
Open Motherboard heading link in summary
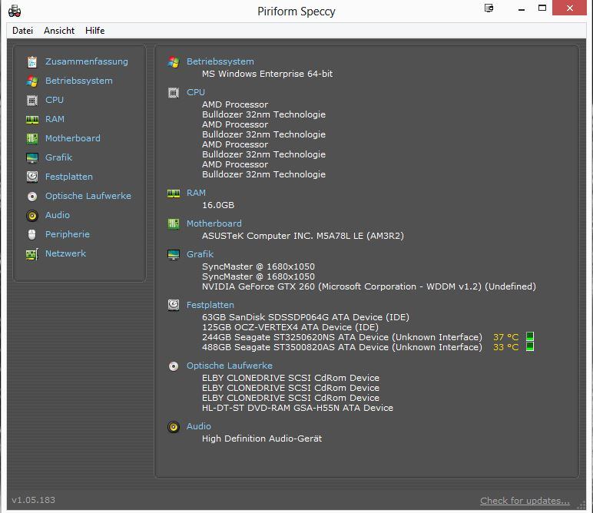pyautogui.click(x=214, y=223)
